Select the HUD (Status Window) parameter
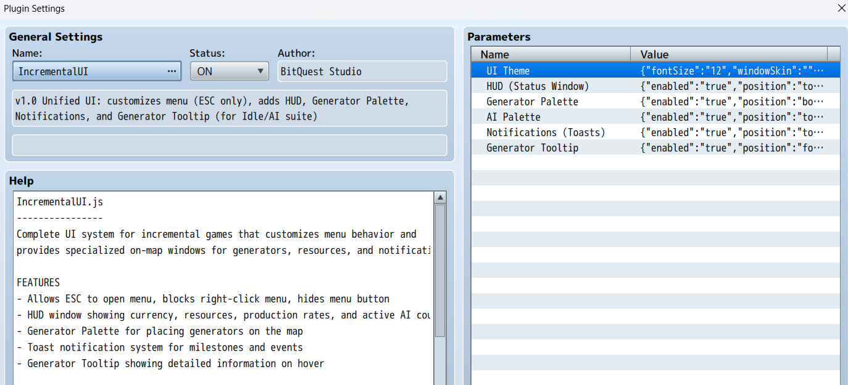848x385 pixels. [x=538, y=86]
